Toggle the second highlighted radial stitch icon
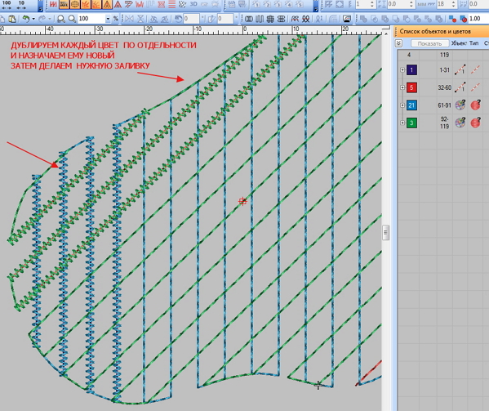This screenshot has width=489, height=411. click(x=96, y=4)
